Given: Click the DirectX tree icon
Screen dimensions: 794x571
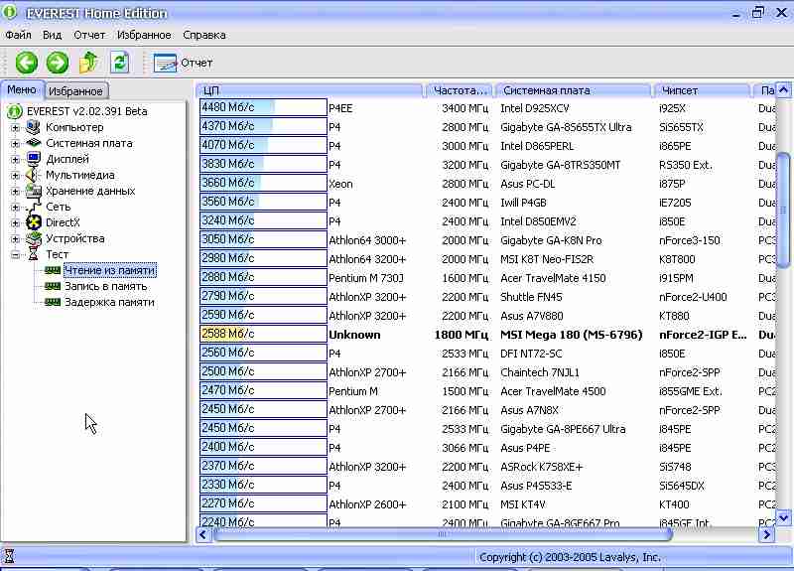Looking at the screenshot, I should pos(34,222).
